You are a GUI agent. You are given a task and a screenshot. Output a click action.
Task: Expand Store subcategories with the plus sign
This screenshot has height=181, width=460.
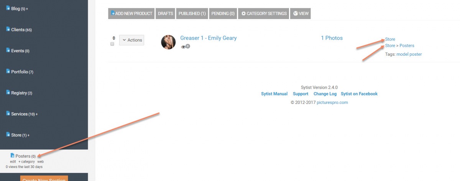[28, 135]
